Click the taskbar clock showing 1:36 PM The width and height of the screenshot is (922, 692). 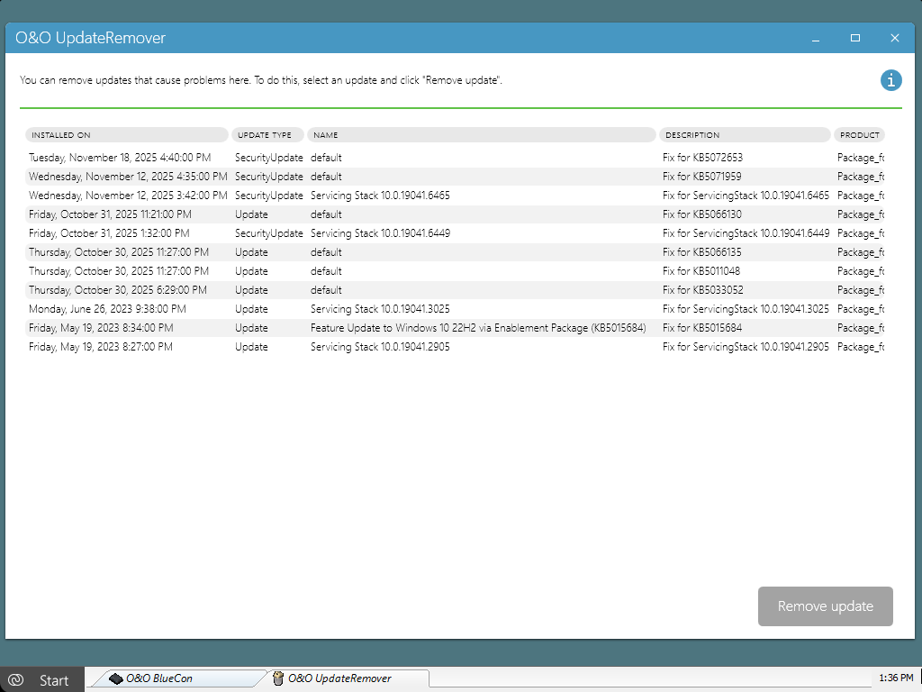(894, 678)
